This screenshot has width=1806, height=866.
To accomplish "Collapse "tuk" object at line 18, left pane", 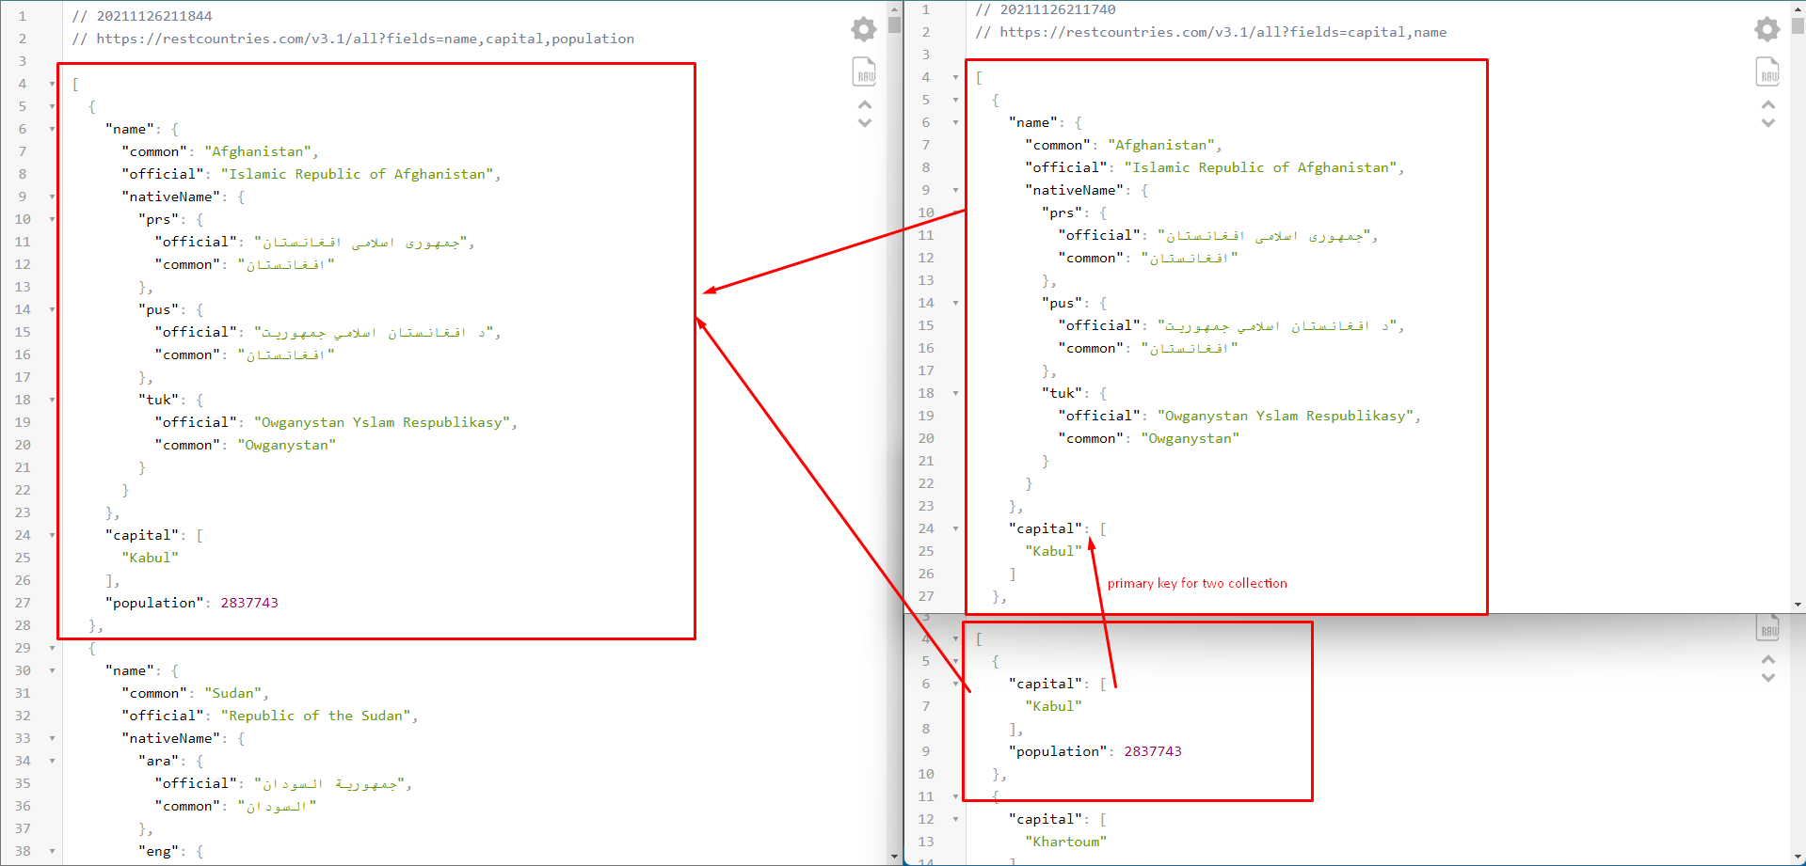I will click(52, 400).
